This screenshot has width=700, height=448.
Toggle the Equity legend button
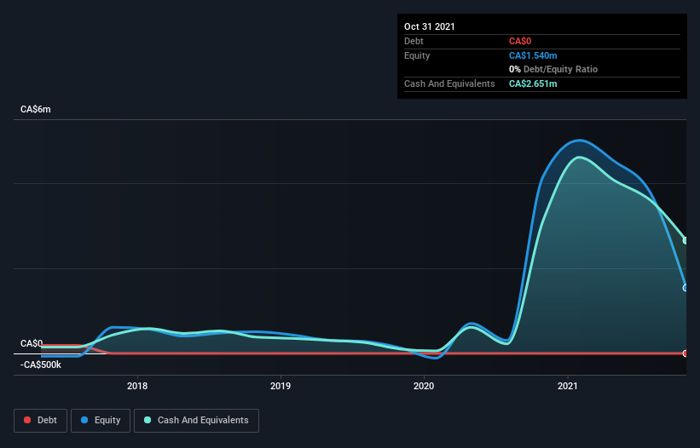pyautogui.click(x=101, y=421)
